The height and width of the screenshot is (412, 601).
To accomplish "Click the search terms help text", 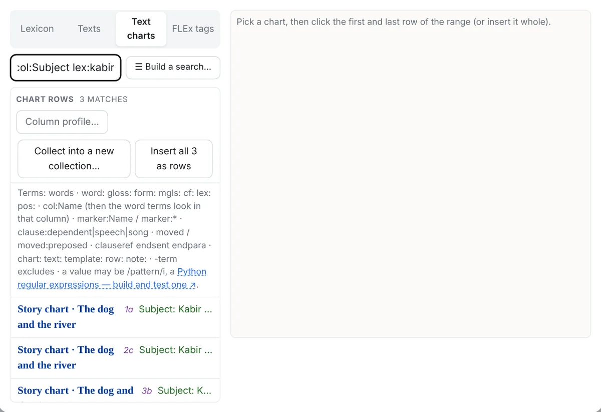I will tap(115, 239).
